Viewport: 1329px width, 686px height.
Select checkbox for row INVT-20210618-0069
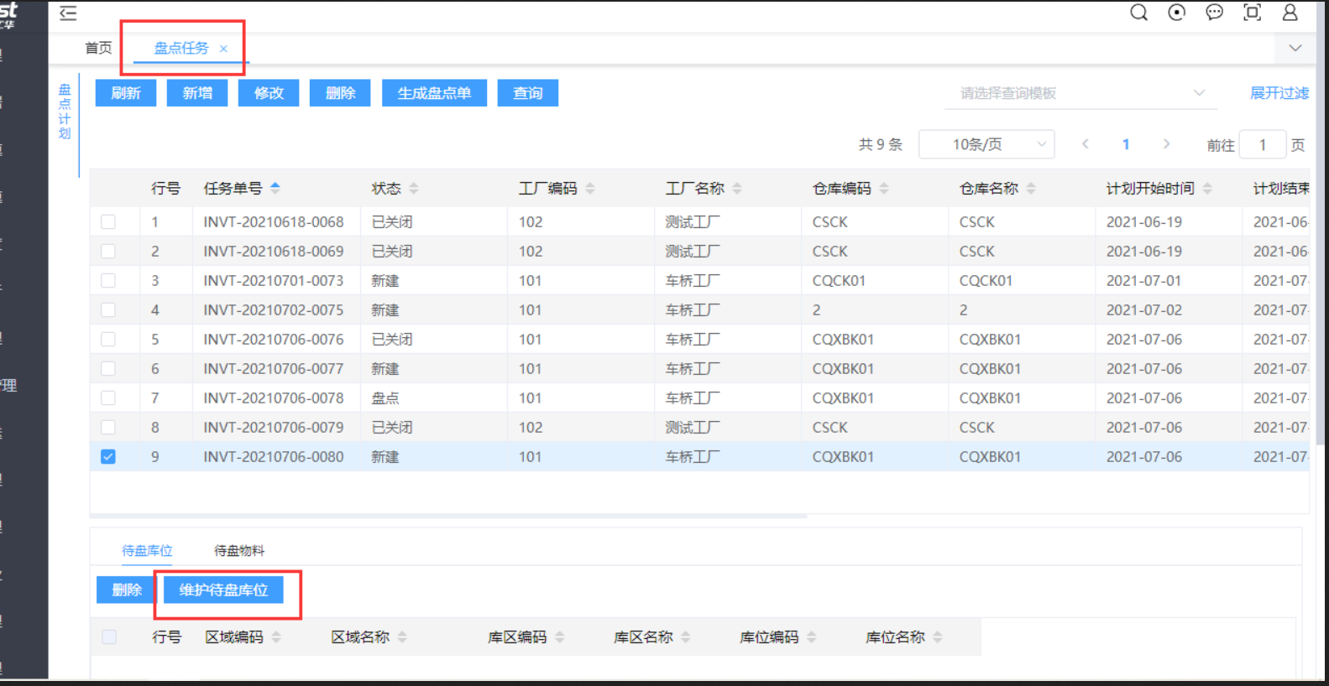[108, 252]
